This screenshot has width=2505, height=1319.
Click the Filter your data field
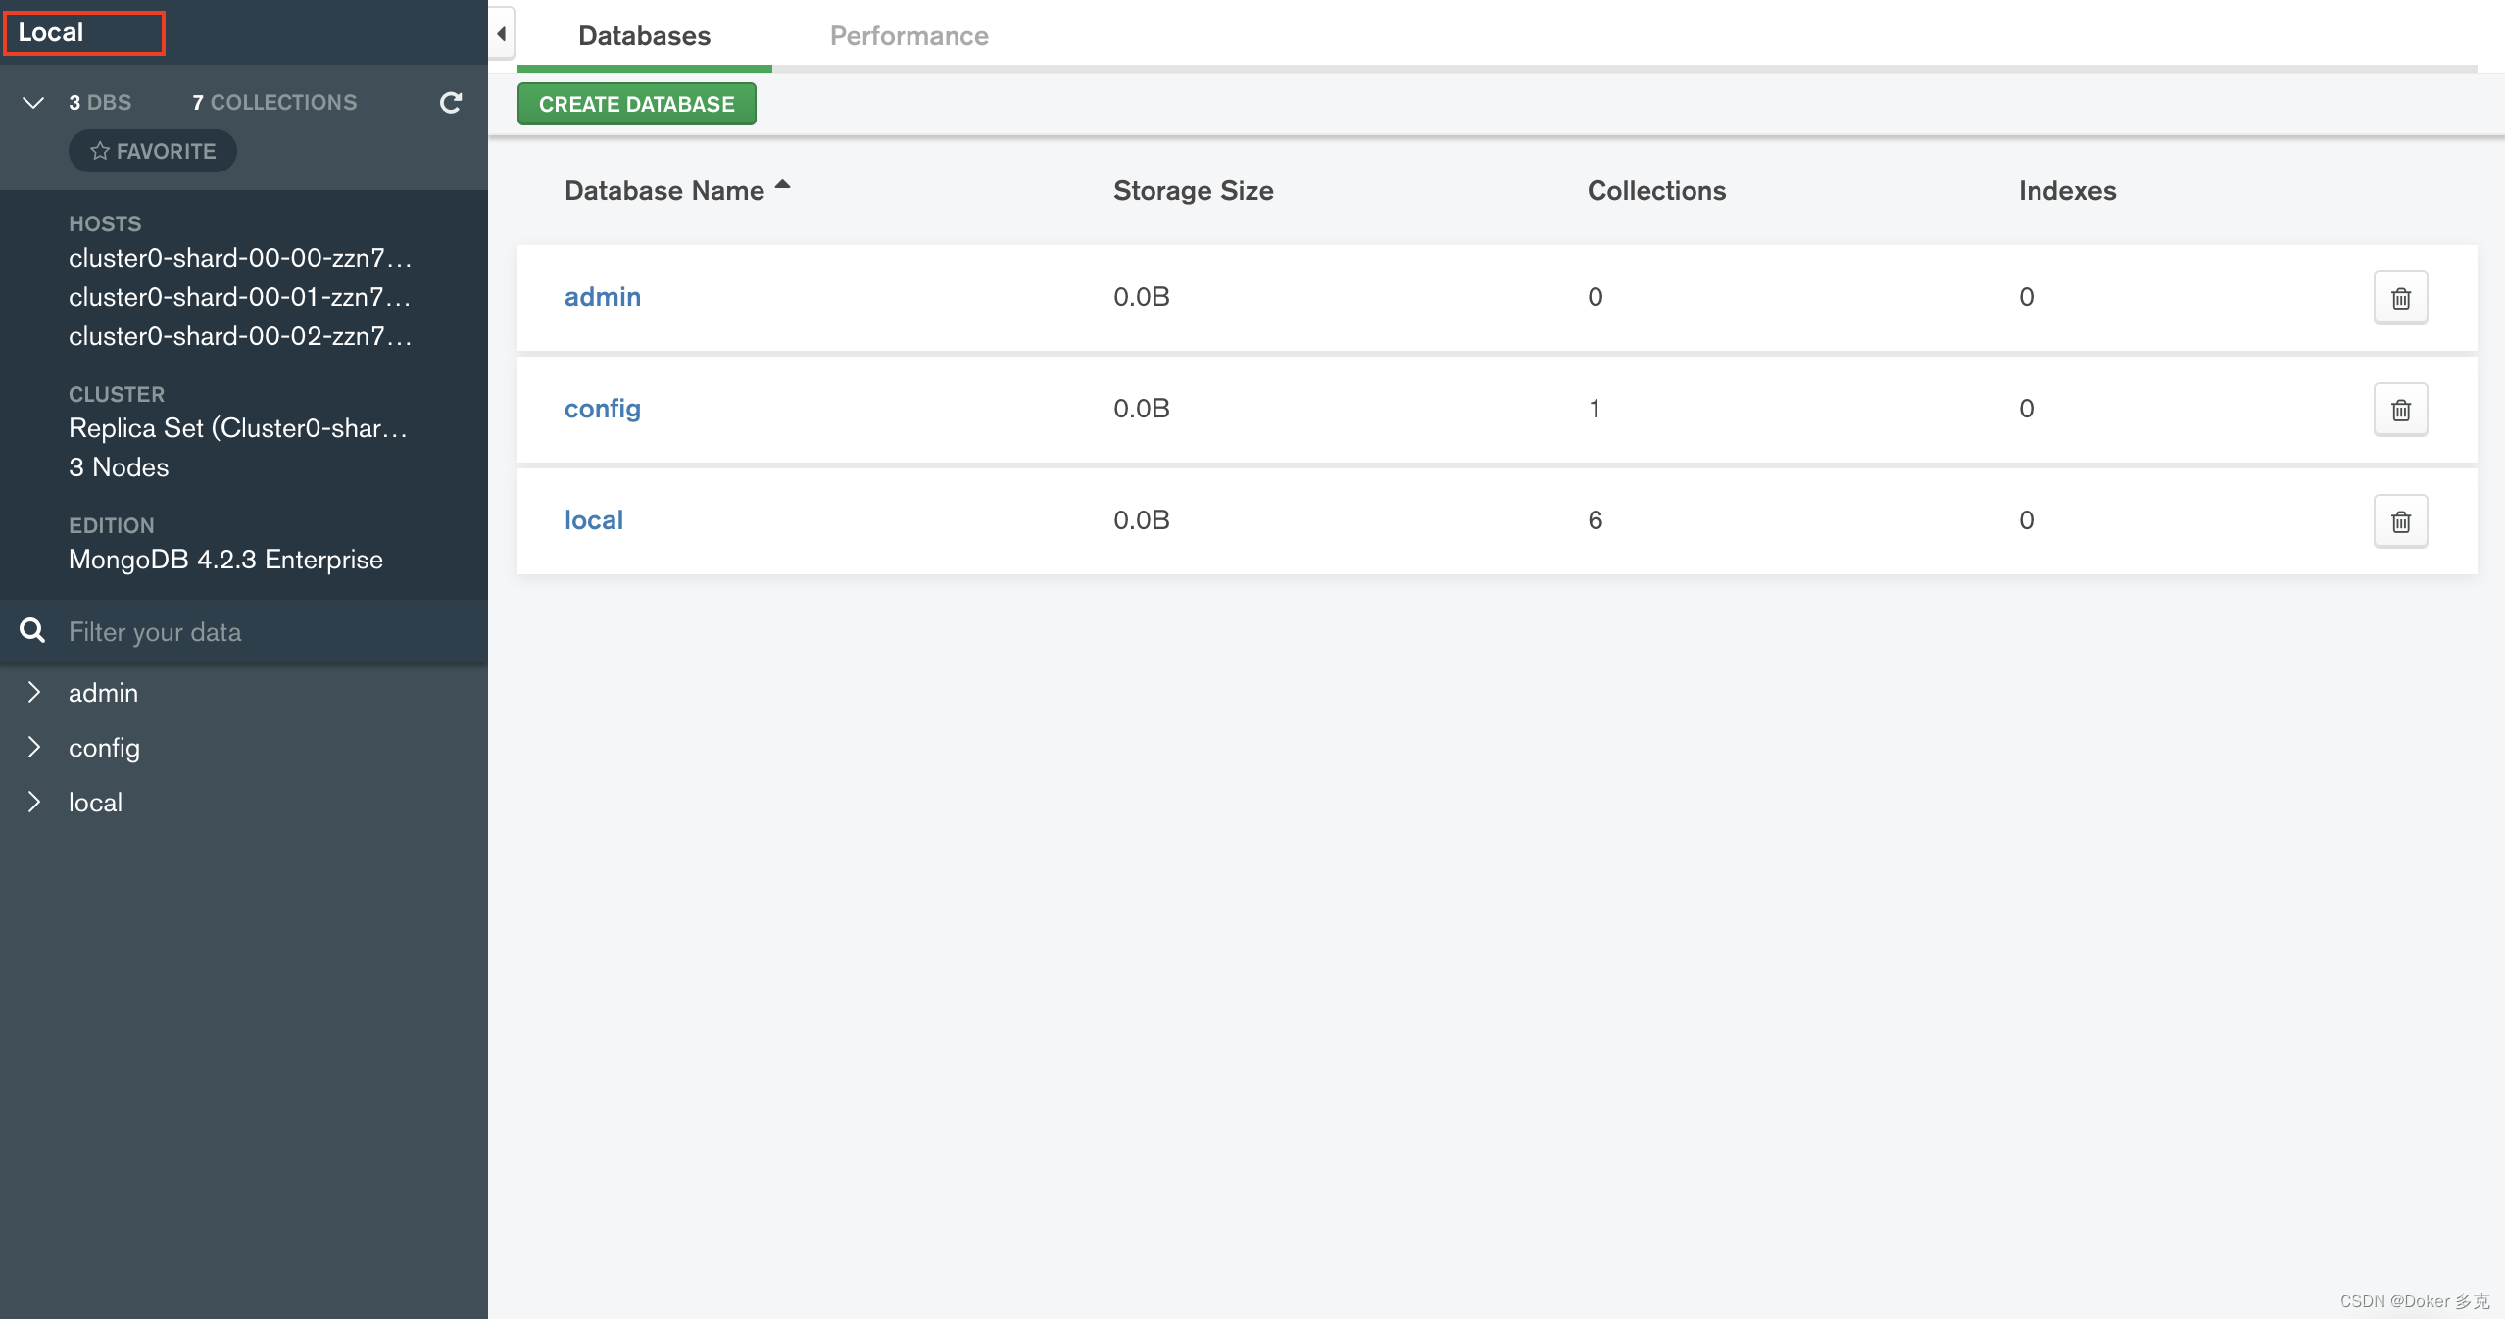click(265, 632)
